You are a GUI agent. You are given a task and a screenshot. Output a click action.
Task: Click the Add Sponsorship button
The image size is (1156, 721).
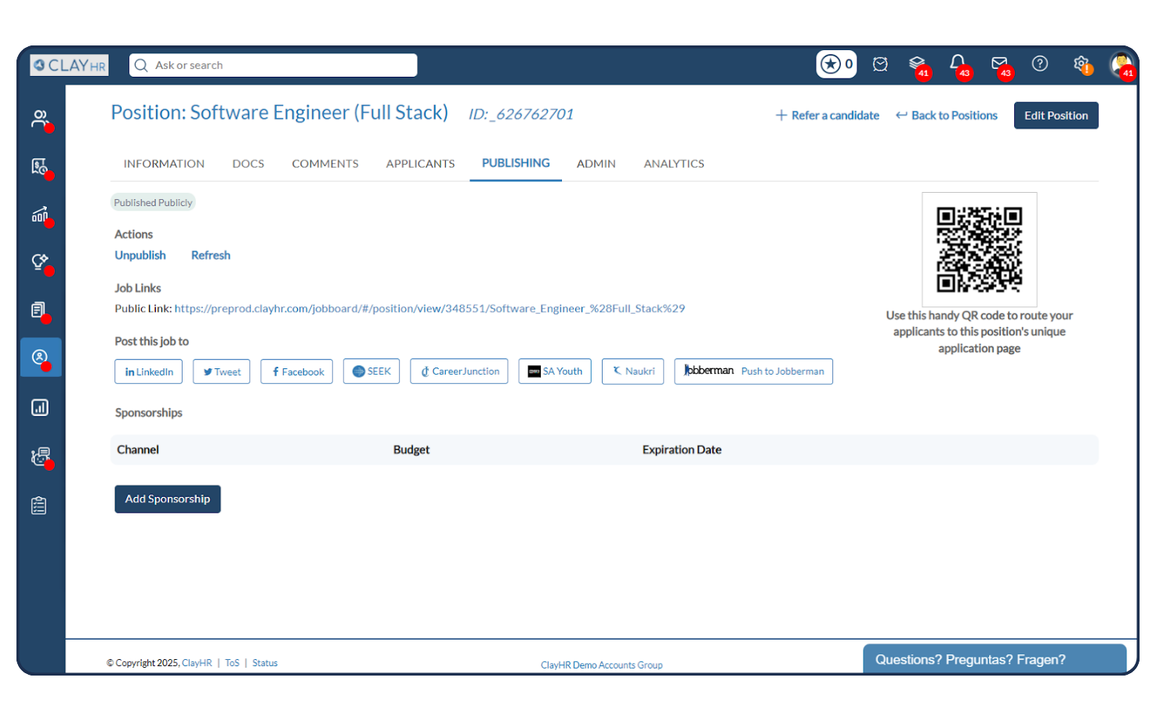[x=167, y=498]
